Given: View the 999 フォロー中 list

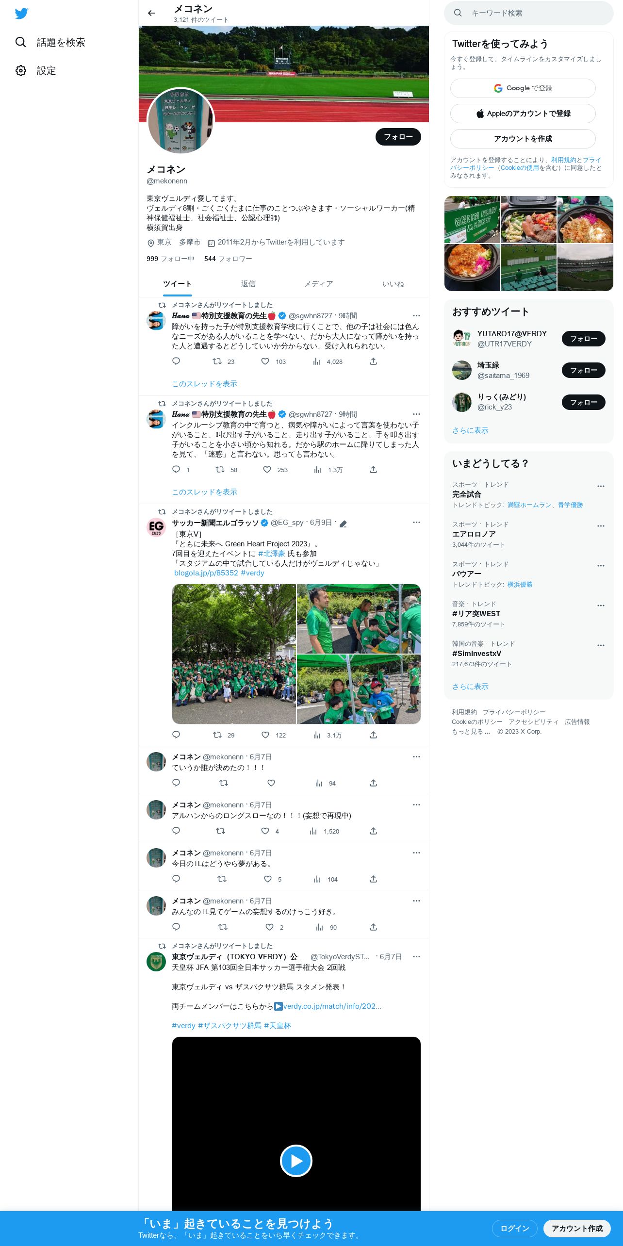Looking at the screenshot, I should pyautogui.click(x=170, y=259).
